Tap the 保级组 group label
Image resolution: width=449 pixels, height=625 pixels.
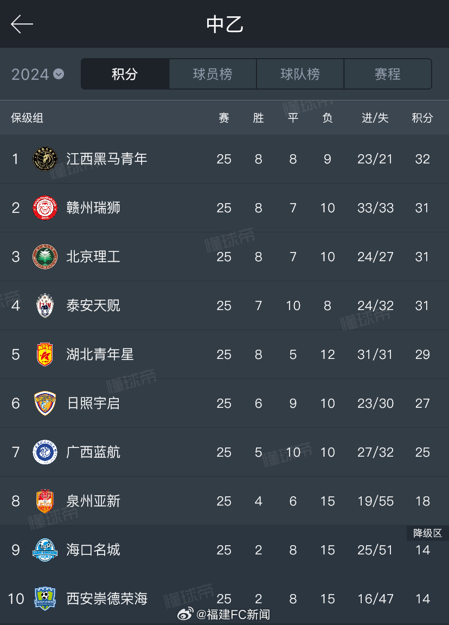[x=27, y=118]
